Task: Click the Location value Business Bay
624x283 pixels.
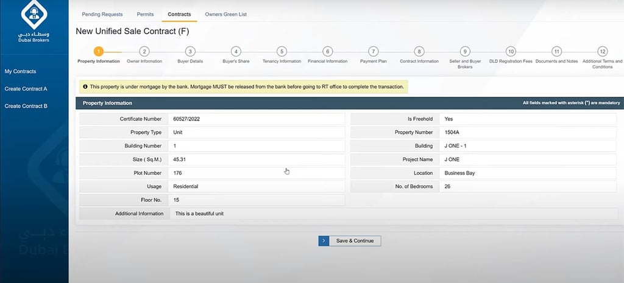Action: click(459, 173)
